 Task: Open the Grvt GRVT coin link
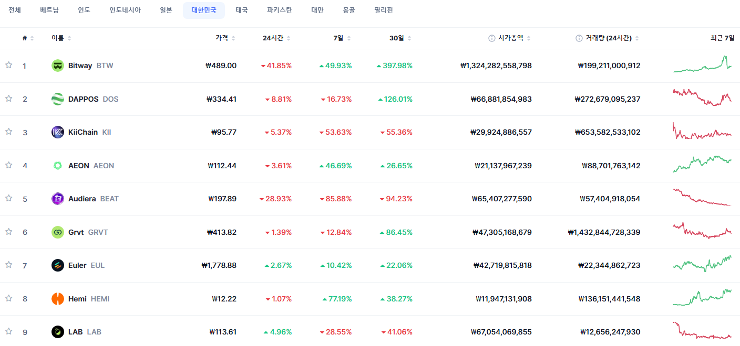(88, 232)
